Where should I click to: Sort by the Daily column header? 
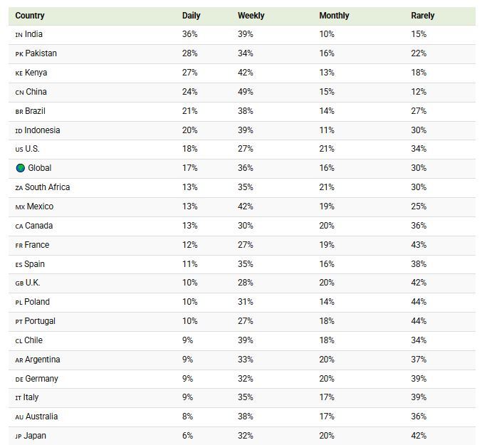coord(191,16)
